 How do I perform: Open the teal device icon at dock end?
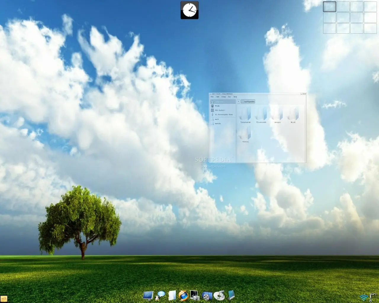(x=231, y=295)
